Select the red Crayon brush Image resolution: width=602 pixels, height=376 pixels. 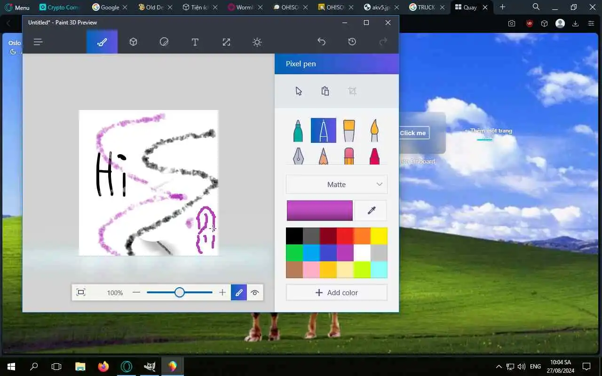pyautogui.click(x=374, y=156)
